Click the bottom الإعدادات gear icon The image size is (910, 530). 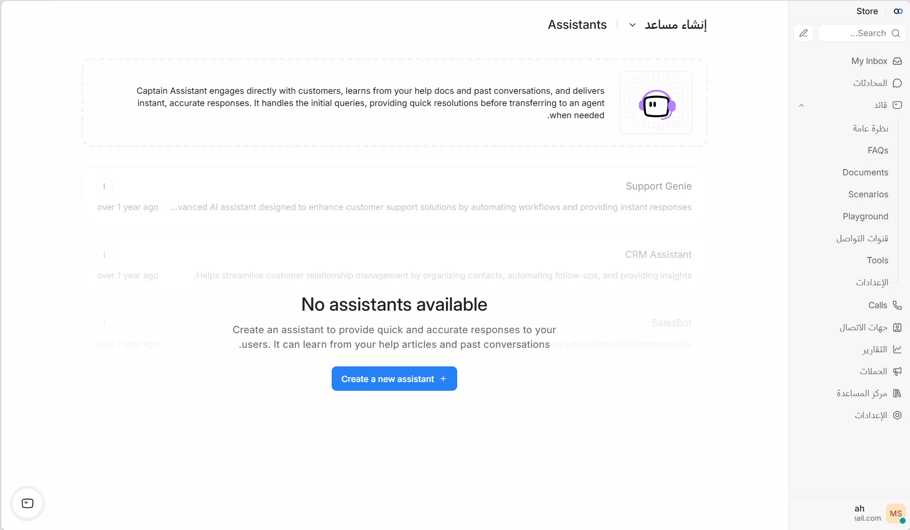pos(897,415)
